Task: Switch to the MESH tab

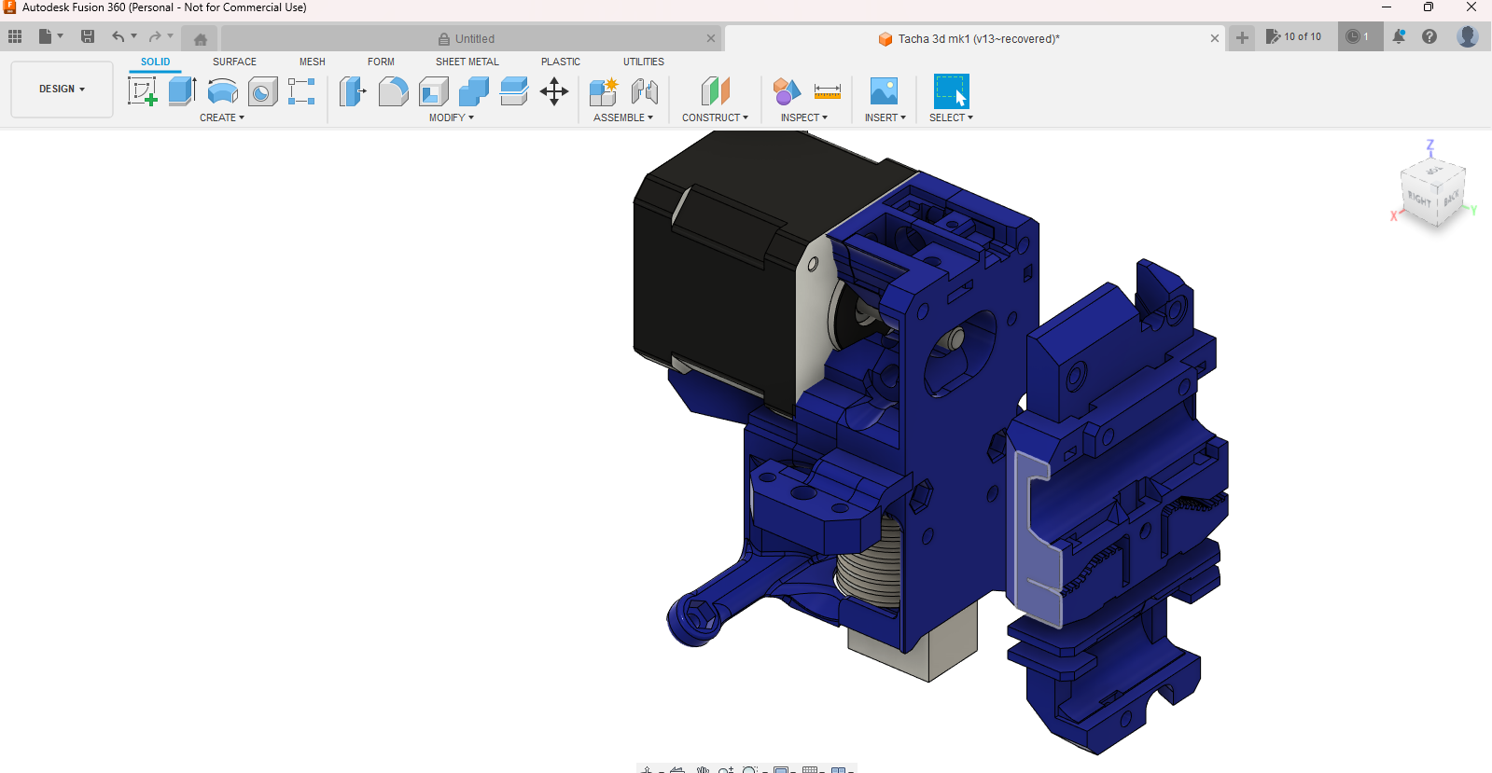Action: coord(313,62)
